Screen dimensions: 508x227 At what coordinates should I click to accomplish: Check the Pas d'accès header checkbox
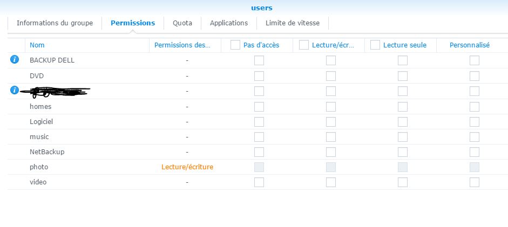[x=235, y=45]
